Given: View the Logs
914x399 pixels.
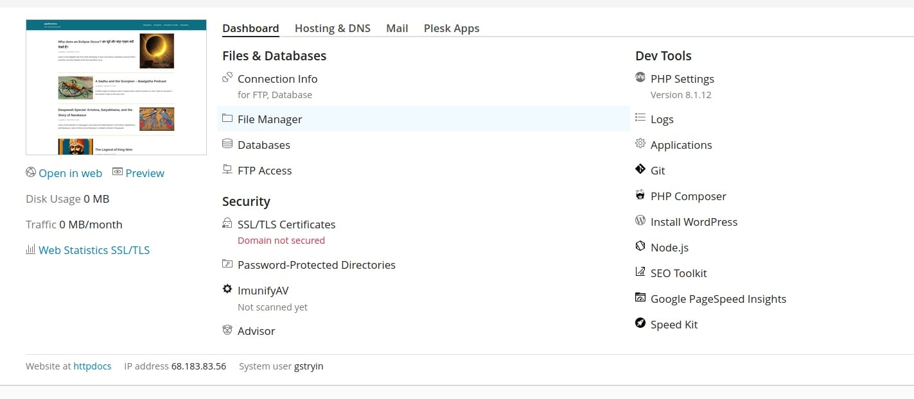Looking at the screenshot, I should pos(662,119).
